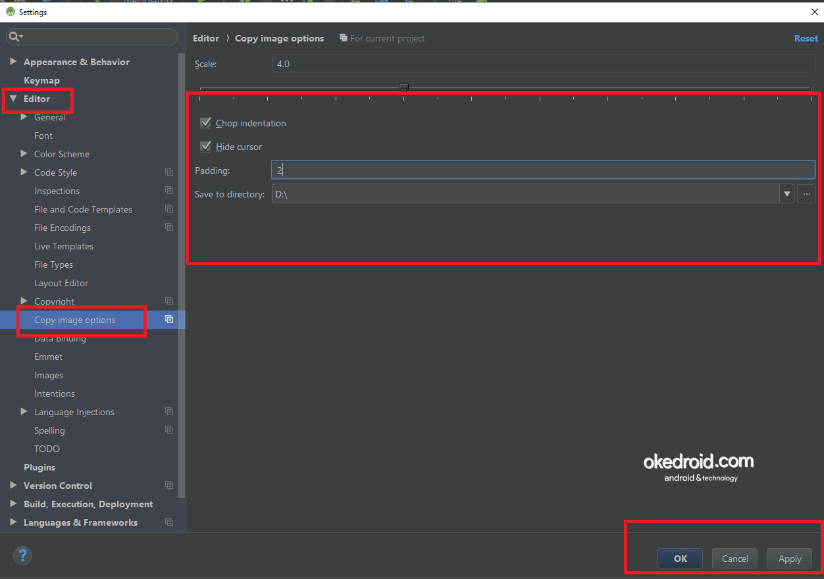824x579 pixels.
Task: Click the Scale slider handle
Action: 403,87
